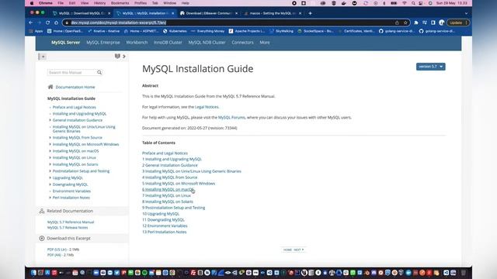497x279 pixels.
Task: Open the Chrome profile avatar
Action: [442, 22]
